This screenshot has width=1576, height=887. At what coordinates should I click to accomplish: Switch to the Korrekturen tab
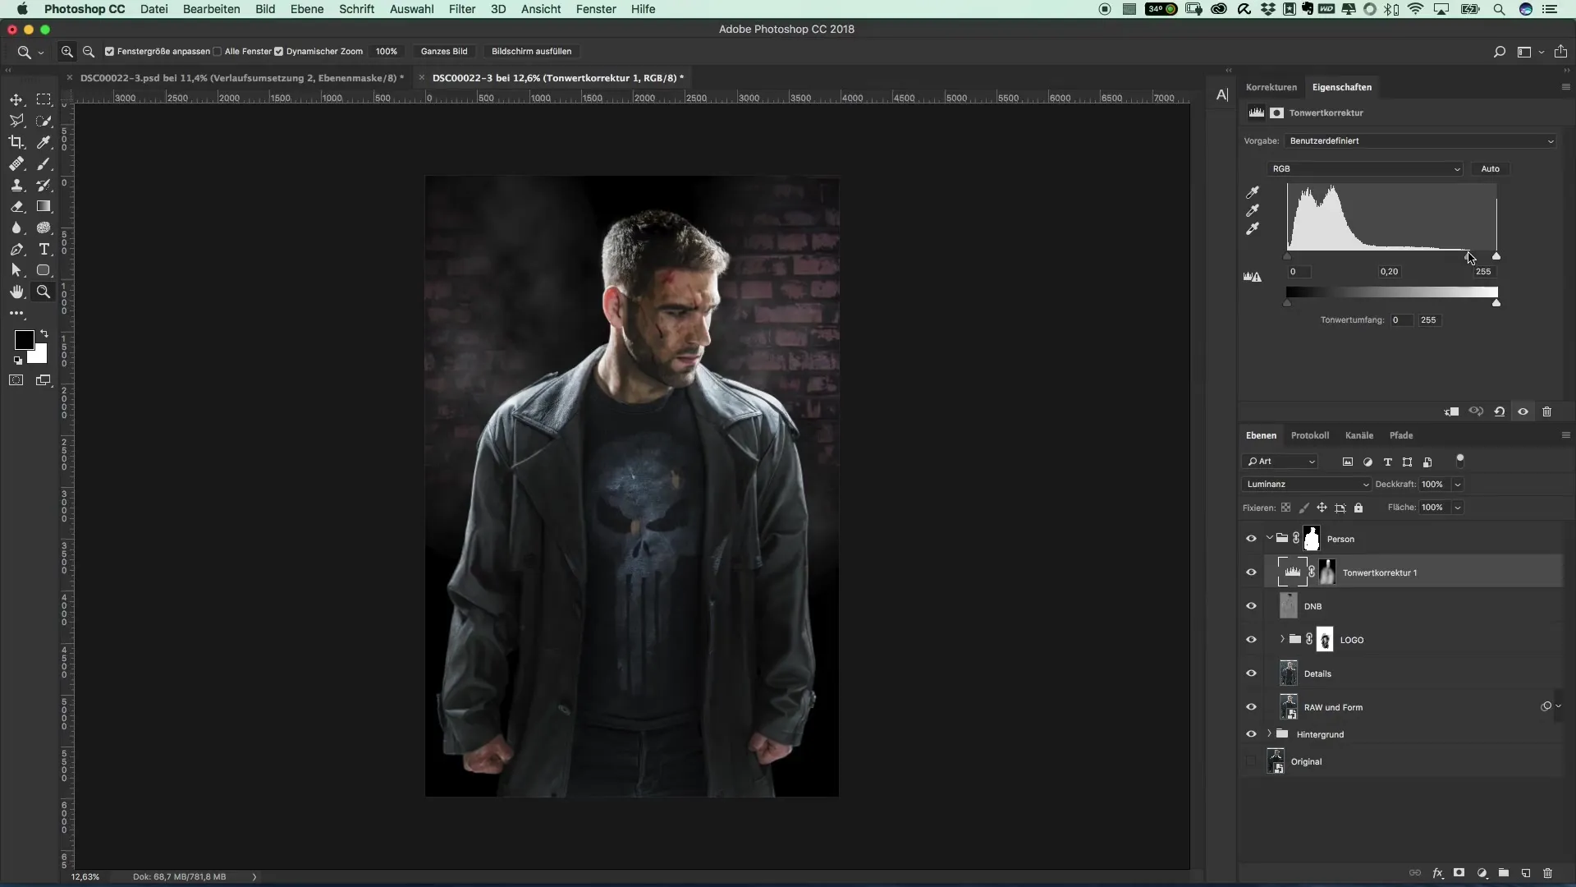coord(1271,87)
